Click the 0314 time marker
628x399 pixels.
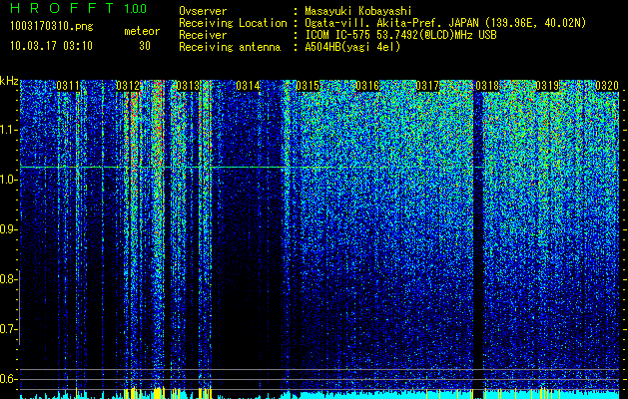click(248, 85)
